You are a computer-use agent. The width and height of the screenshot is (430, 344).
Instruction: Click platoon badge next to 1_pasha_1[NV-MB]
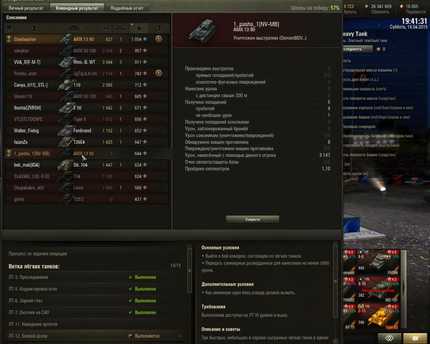(9, 153)
